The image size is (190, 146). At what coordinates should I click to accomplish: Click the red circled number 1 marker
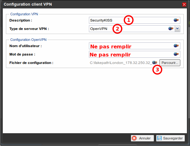pos(129,20)
